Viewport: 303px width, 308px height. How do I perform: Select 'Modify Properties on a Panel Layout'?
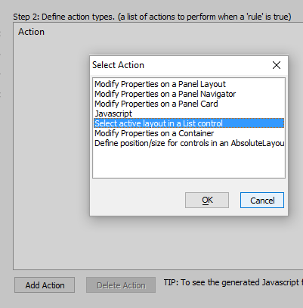tap(189, 84)
